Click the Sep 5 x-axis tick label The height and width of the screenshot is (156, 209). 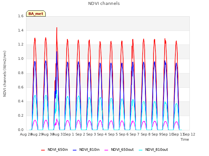coord(113,134)
